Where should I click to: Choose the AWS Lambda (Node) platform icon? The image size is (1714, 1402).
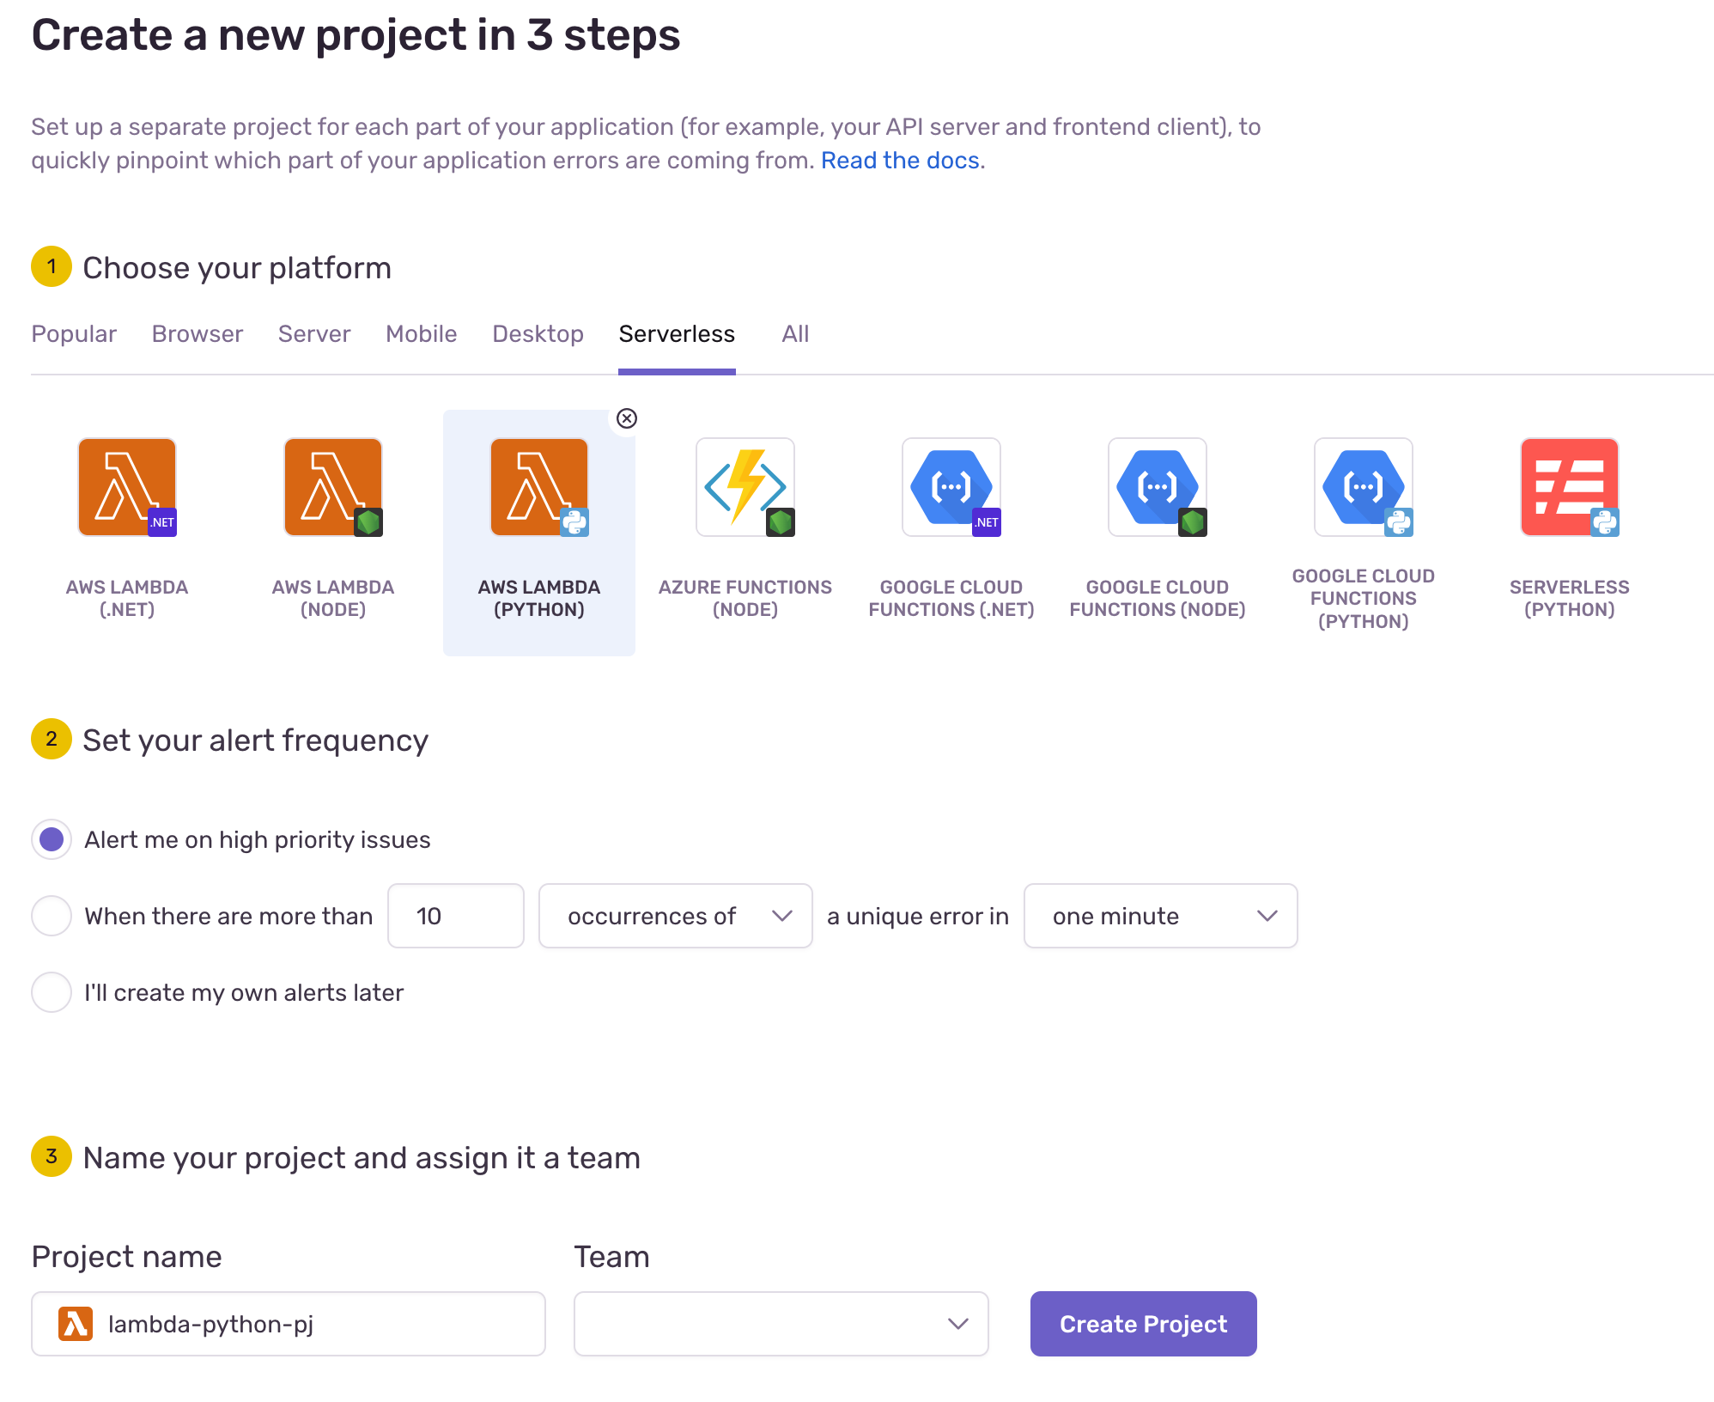point(333,487)
